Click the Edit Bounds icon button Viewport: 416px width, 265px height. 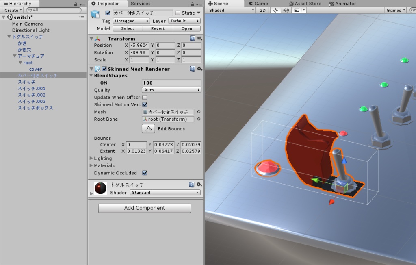(149, 129)
